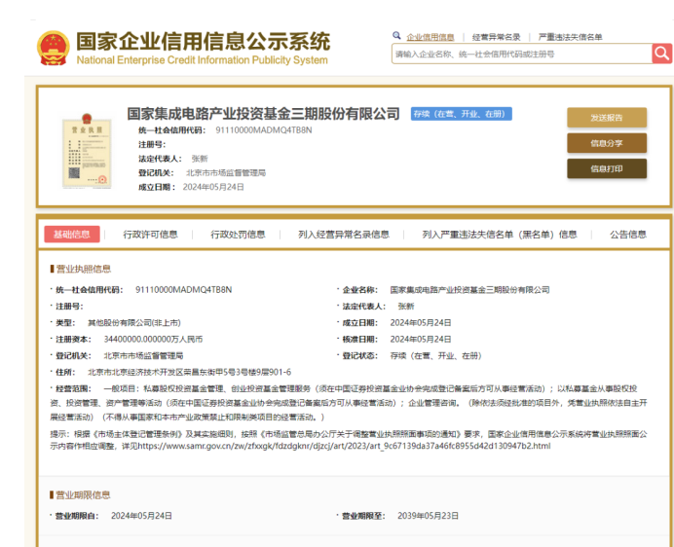The height and width of the screenshot is (547, 674).
Task: Click the 信息打印 button
Action: tap(607, 168)
